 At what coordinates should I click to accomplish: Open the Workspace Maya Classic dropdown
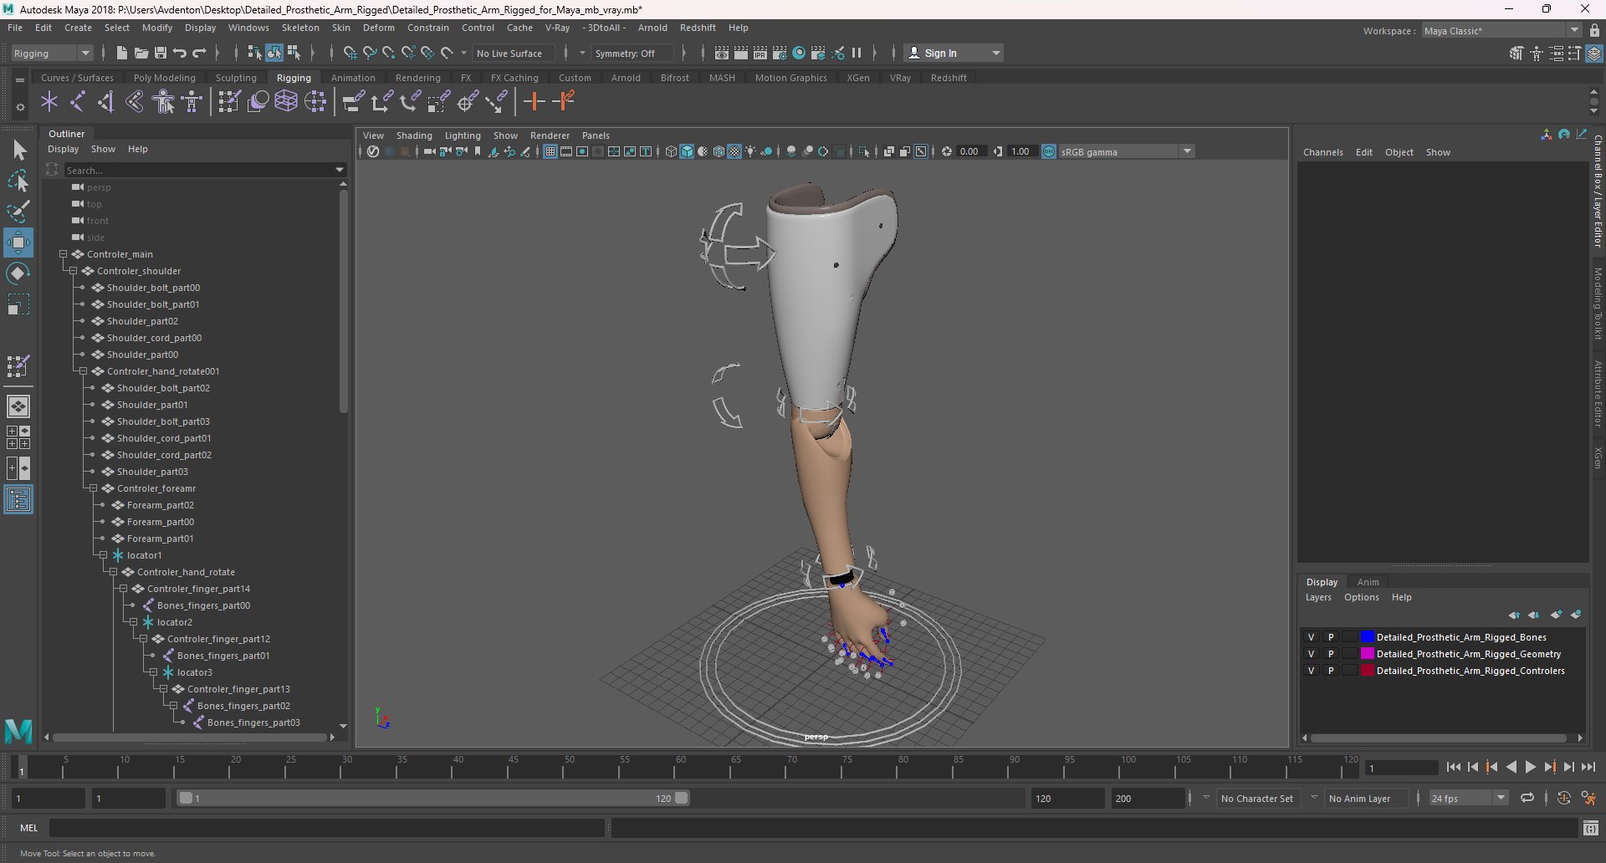1501,31
